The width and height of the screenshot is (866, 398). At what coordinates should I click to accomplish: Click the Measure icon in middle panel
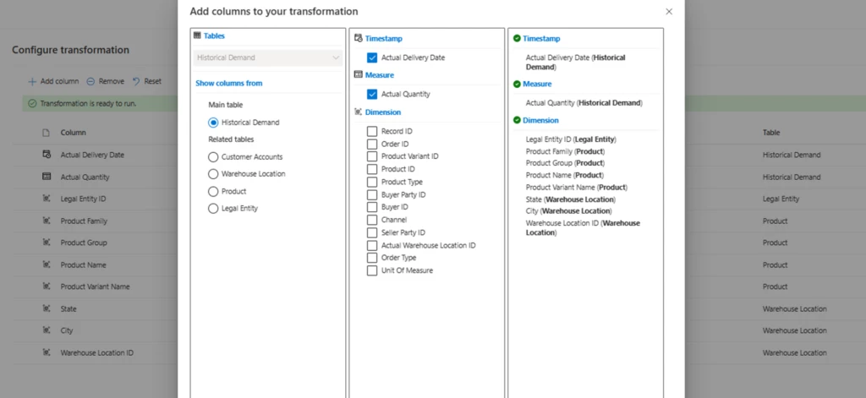point(358,74)
